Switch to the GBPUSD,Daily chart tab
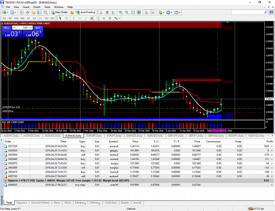 pos(216,136)
